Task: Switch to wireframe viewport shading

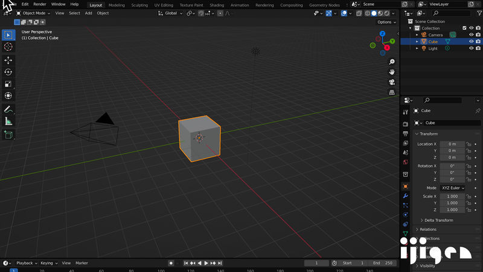Action: pos(368,13)
